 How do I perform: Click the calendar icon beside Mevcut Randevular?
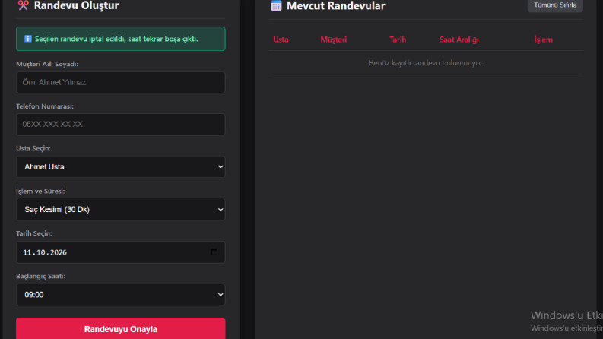[x=276, y=5]
